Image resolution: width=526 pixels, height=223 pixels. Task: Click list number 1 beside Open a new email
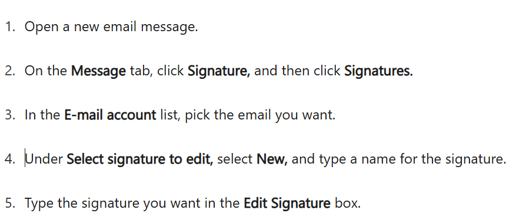click(10, 27)
